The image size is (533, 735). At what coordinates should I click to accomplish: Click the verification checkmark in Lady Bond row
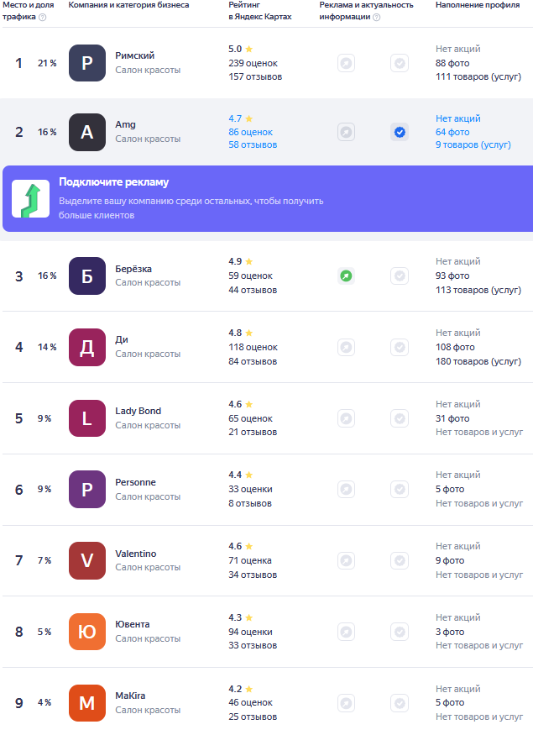click(400, 418)
